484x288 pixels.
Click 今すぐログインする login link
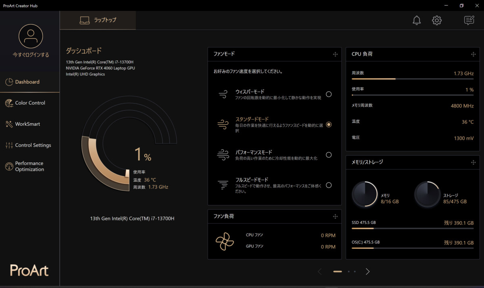31,55
